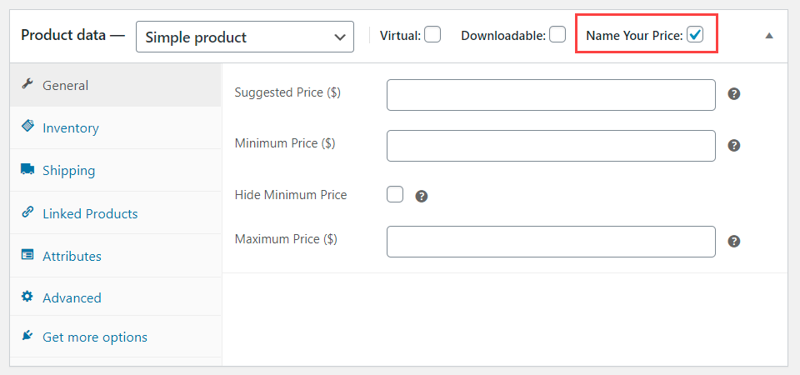Focus the Suggested Price input field
The image size is (800, 375).
coord(551,94)
